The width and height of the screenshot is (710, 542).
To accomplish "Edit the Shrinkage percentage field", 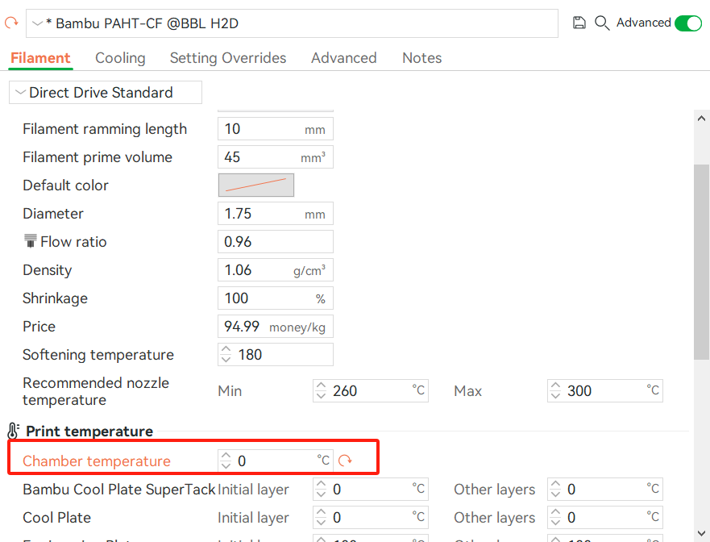I will 276,298.
